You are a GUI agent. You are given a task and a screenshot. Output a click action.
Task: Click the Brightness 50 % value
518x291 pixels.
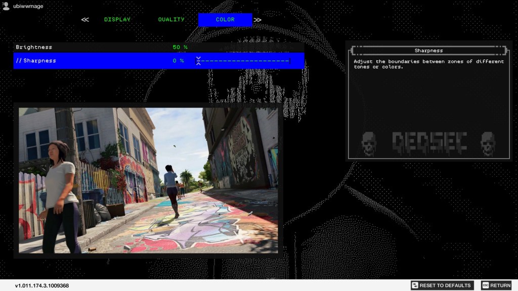pos(180,47)
